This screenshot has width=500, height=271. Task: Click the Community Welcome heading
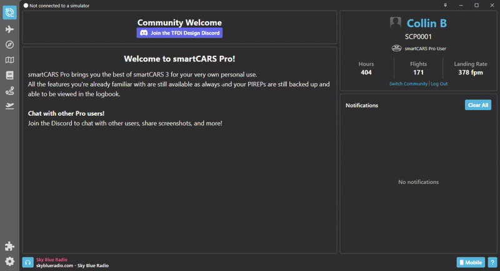(179, 23)
